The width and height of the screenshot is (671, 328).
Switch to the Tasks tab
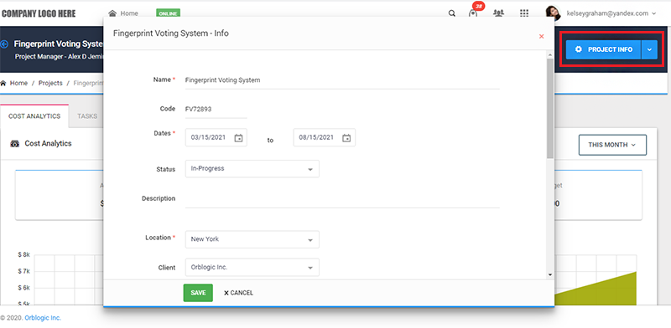click(87, 116)
